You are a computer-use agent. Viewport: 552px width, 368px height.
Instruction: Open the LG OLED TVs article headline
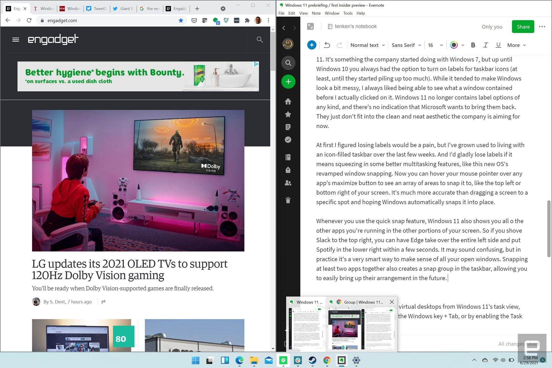click(x=129, y=269)
